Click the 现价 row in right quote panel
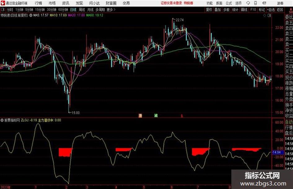The width and height of the screenshot is (293, 189). [x=289, y=78]
